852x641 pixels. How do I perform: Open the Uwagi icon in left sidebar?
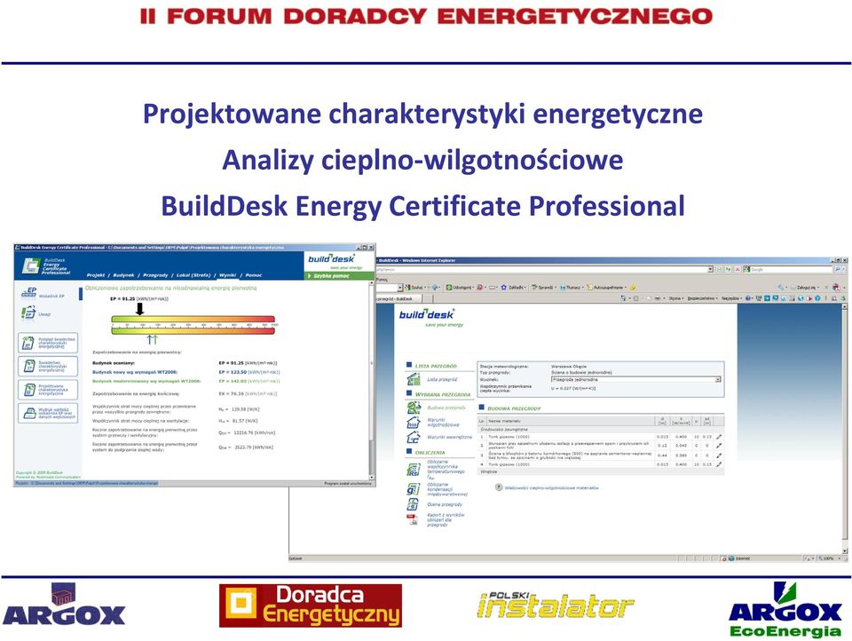[28, 313]
